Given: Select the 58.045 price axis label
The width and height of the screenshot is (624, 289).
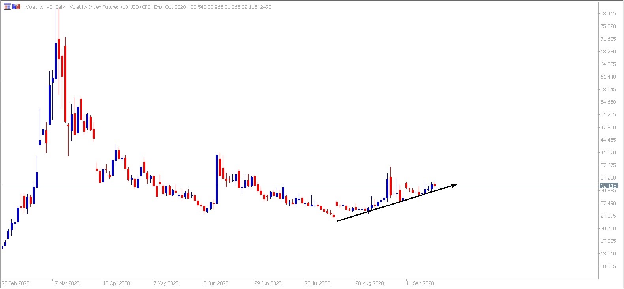Looking at the screenshot, I should (608, 90).
